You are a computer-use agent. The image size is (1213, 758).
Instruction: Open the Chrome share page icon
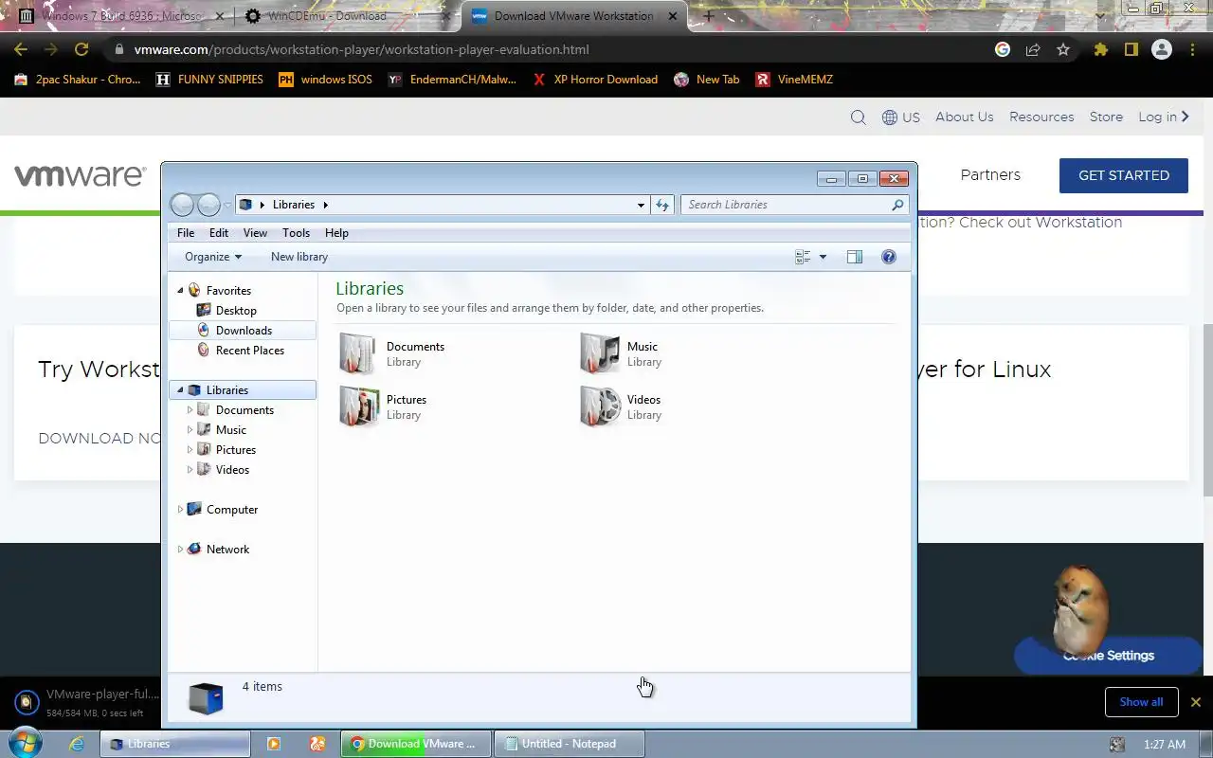[1033, 49]
